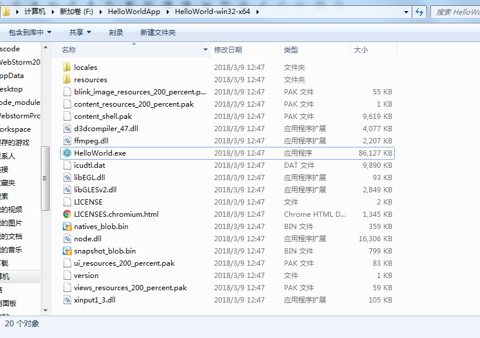Select 的图片 in the navigation pane
Viewport: 480px width, 338px height.
point(11,223)
